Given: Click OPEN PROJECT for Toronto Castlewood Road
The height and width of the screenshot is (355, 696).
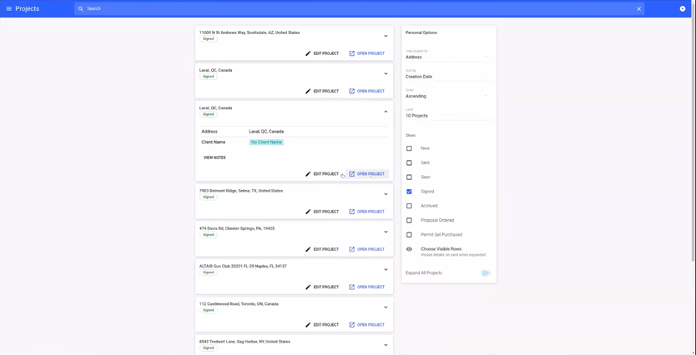Looking at the screenshot, I should point(366,325).
